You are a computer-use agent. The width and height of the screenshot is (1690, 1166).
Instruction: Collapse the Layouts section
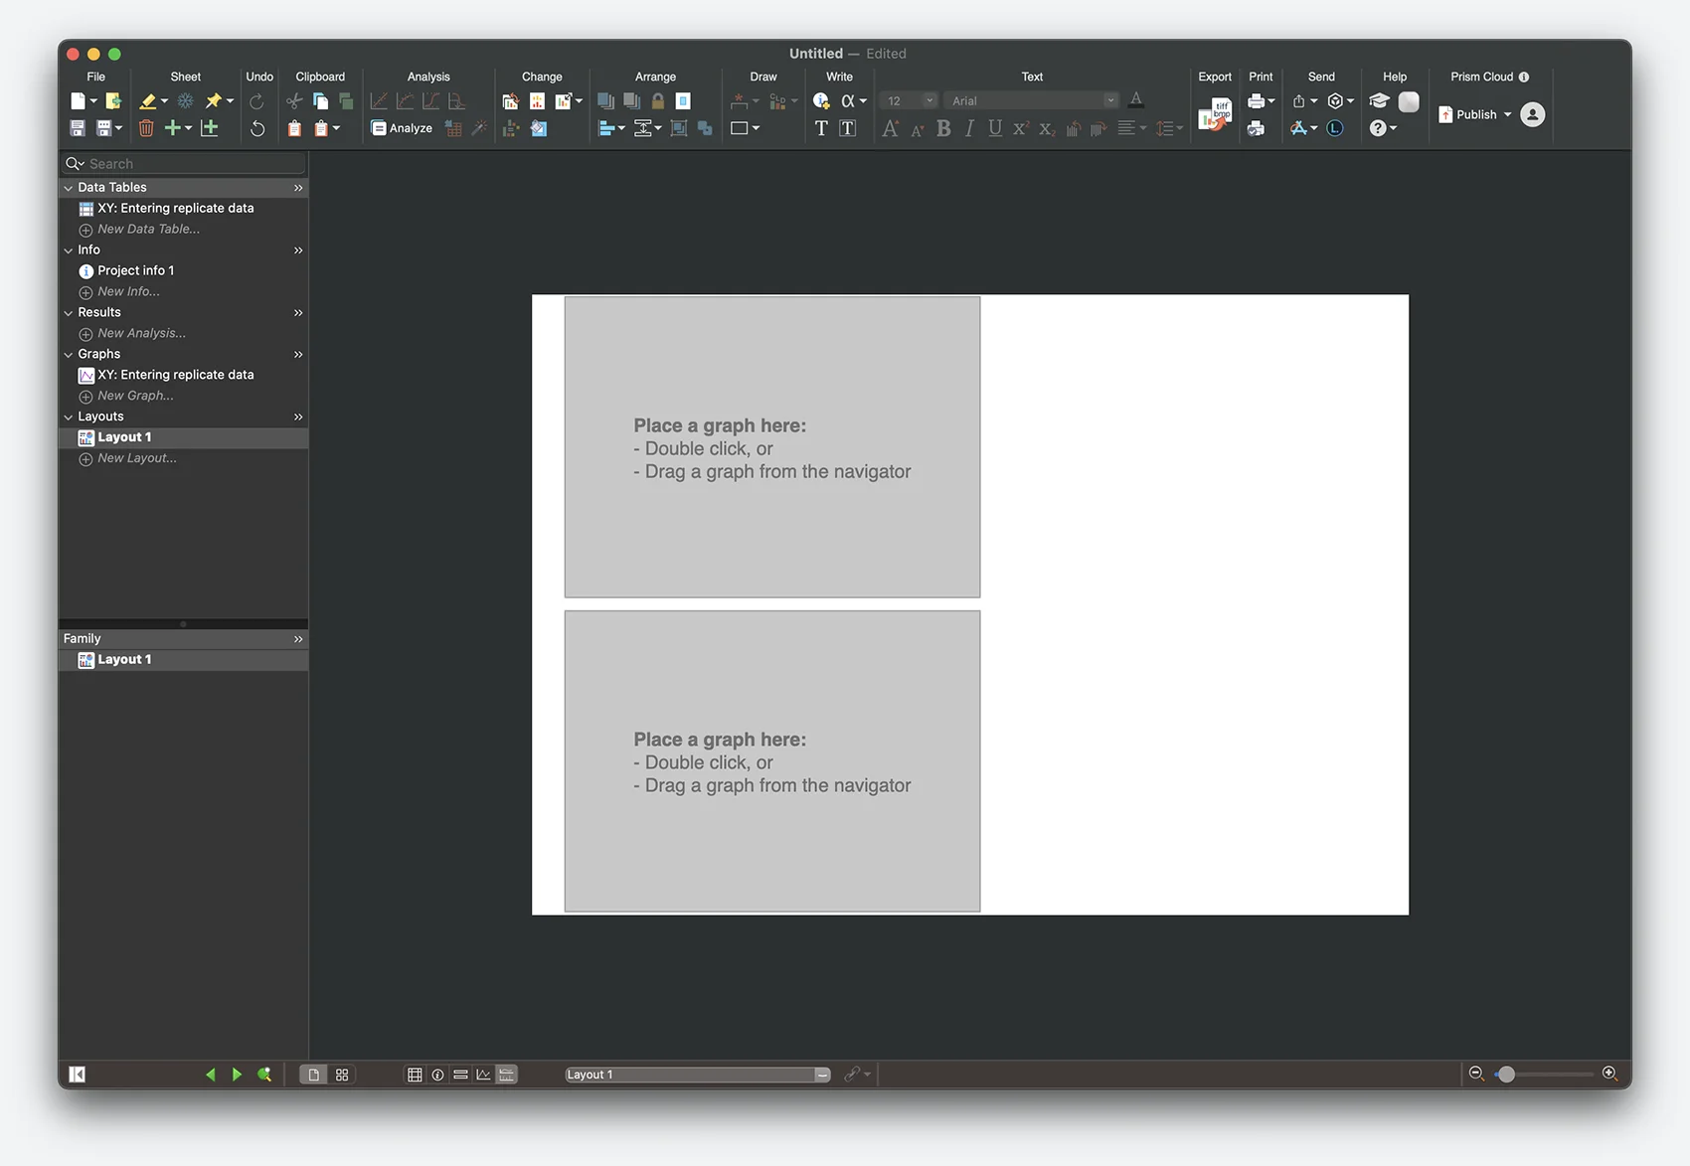(x=69, y=417)
